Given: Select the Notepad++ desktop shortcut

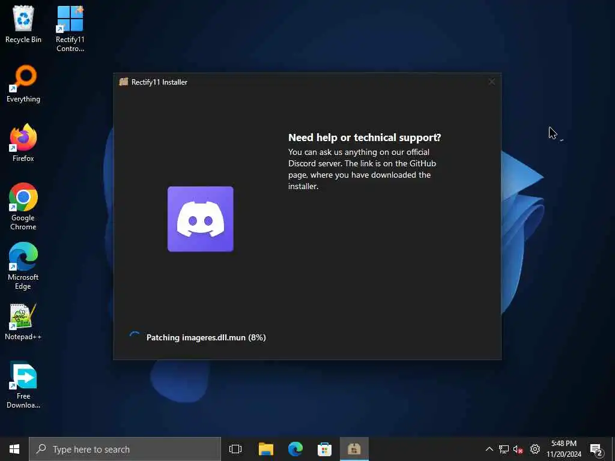Looking at the screenshot, I should [23, 322].
